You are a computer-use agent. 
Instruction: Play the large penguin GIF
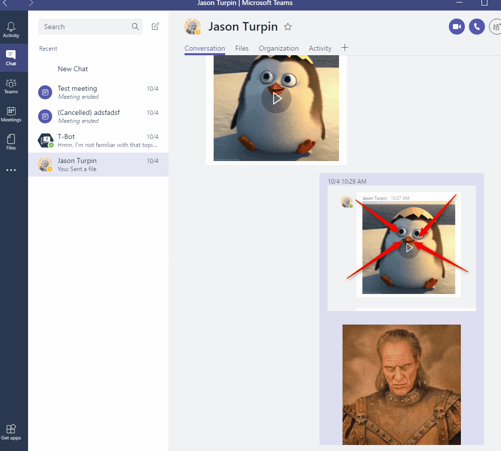(x=276, y=98)
